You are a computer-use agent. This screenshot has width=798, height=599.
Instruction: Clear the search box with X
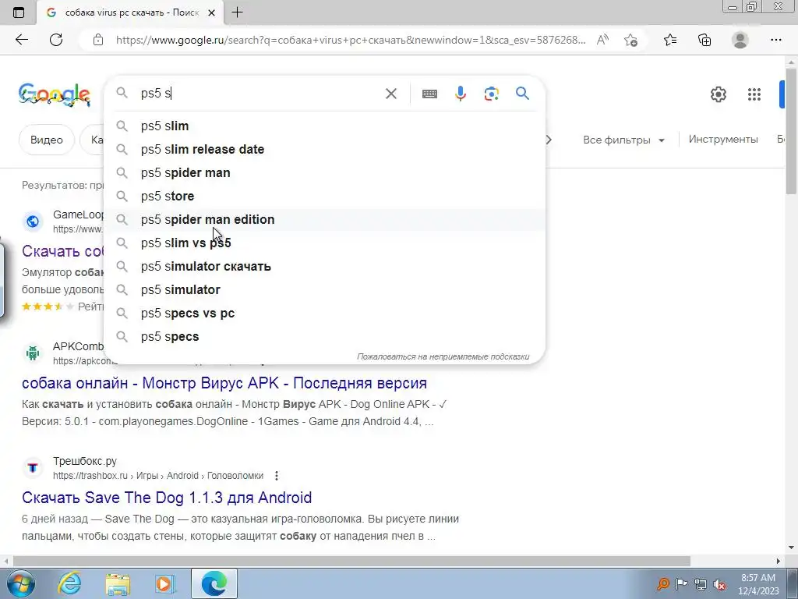click(391, 94)
